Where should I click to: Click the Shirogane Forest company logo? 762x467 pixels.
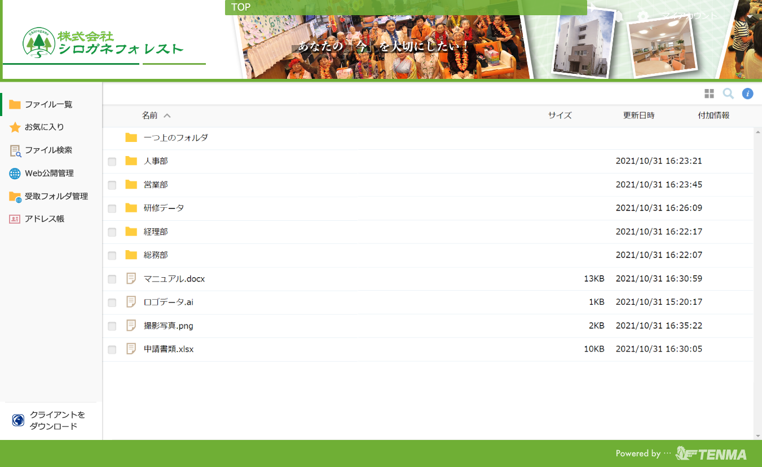[103, 43]
